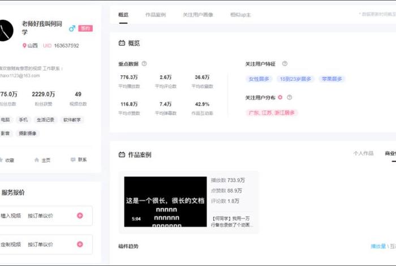Select the 个人作品 works tab

(x=363, y=153)
